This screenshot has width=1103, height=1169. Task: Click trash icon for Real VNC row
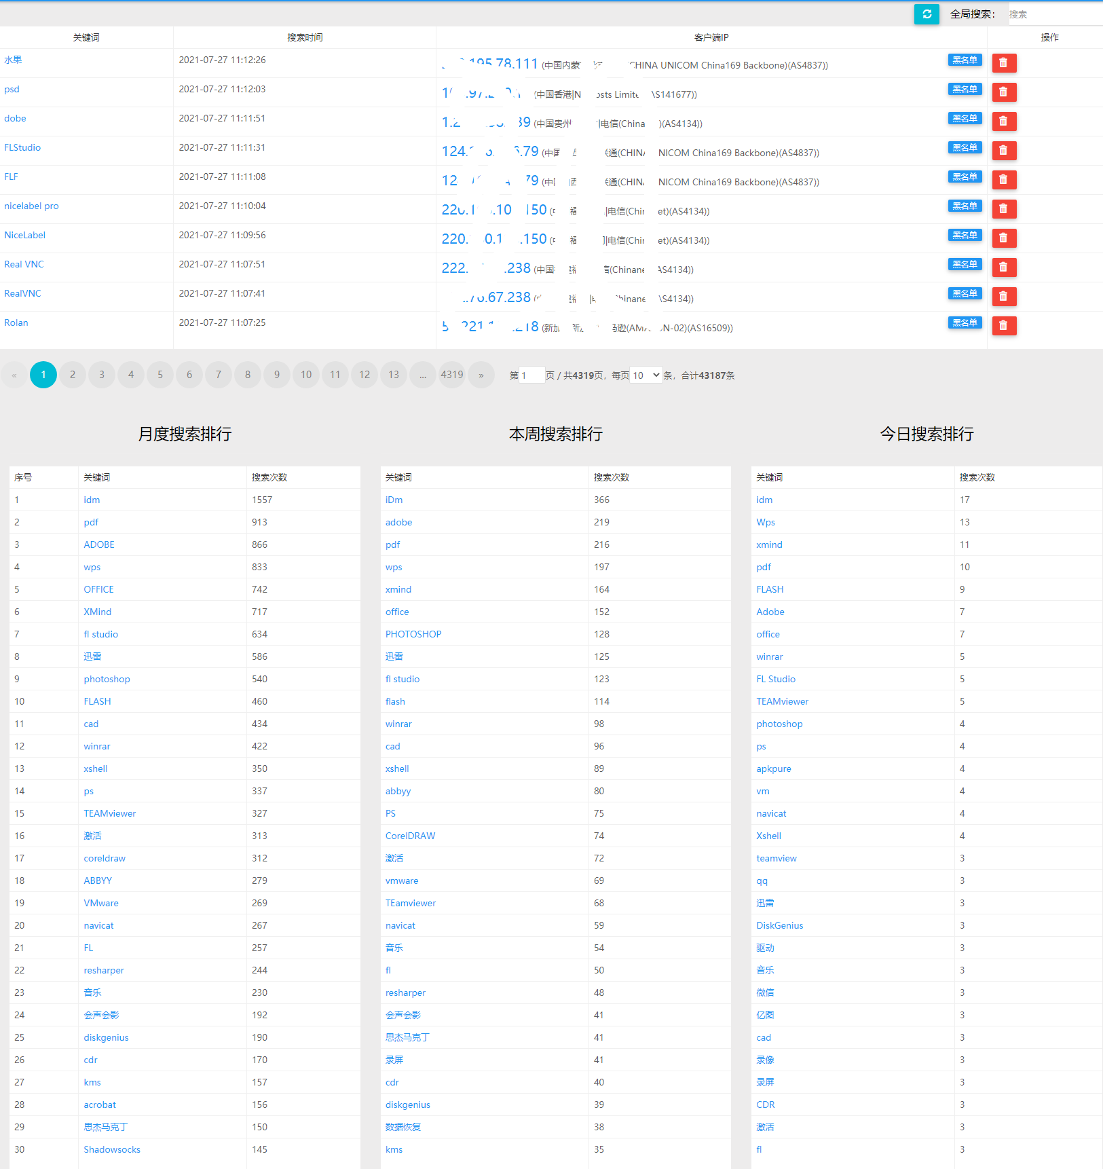tap(1003, 267)
